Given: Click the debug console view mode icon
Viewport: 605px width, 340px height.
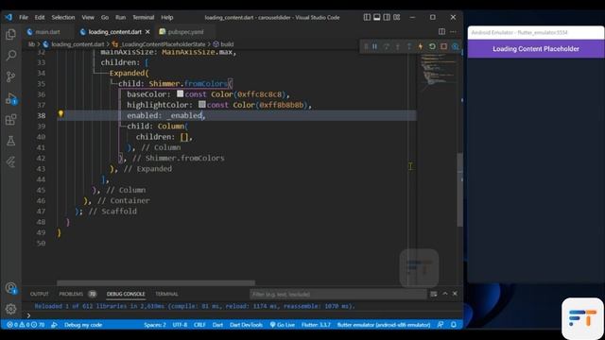Looking at the screenshot, I should (434, 294).
